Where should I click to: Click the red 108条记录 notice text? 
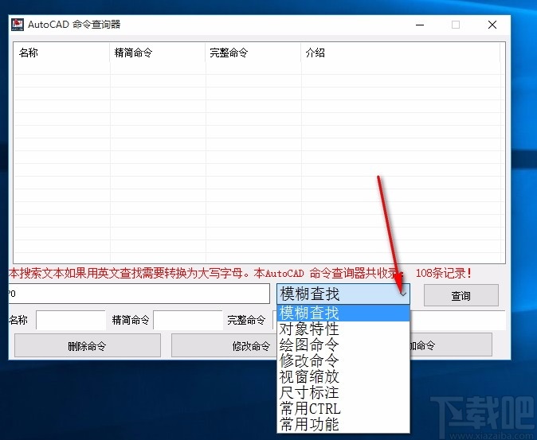click(444, 273)
